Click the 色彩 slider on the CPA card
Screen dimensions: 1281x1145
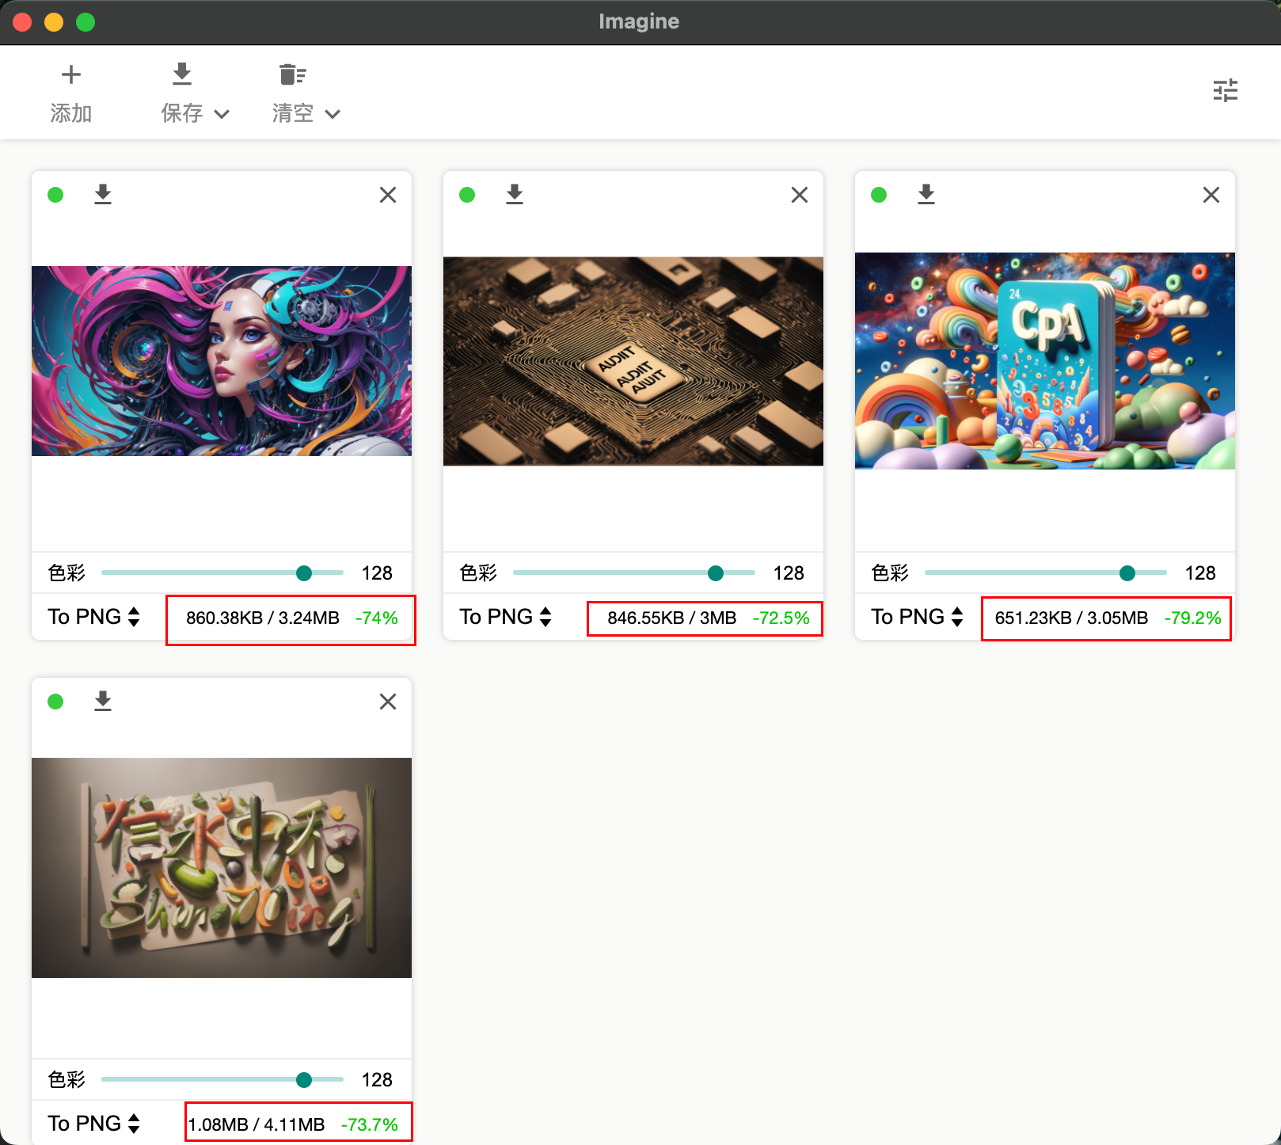coord(1046,572)
